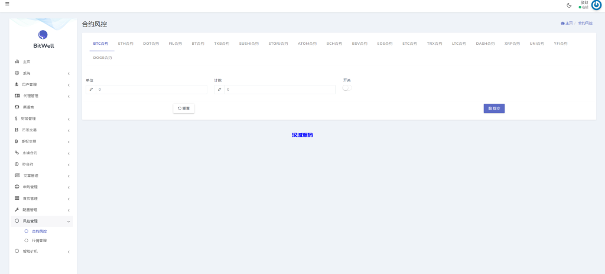
Task: Open the user avatar power icon
Action: pos(596,5)
